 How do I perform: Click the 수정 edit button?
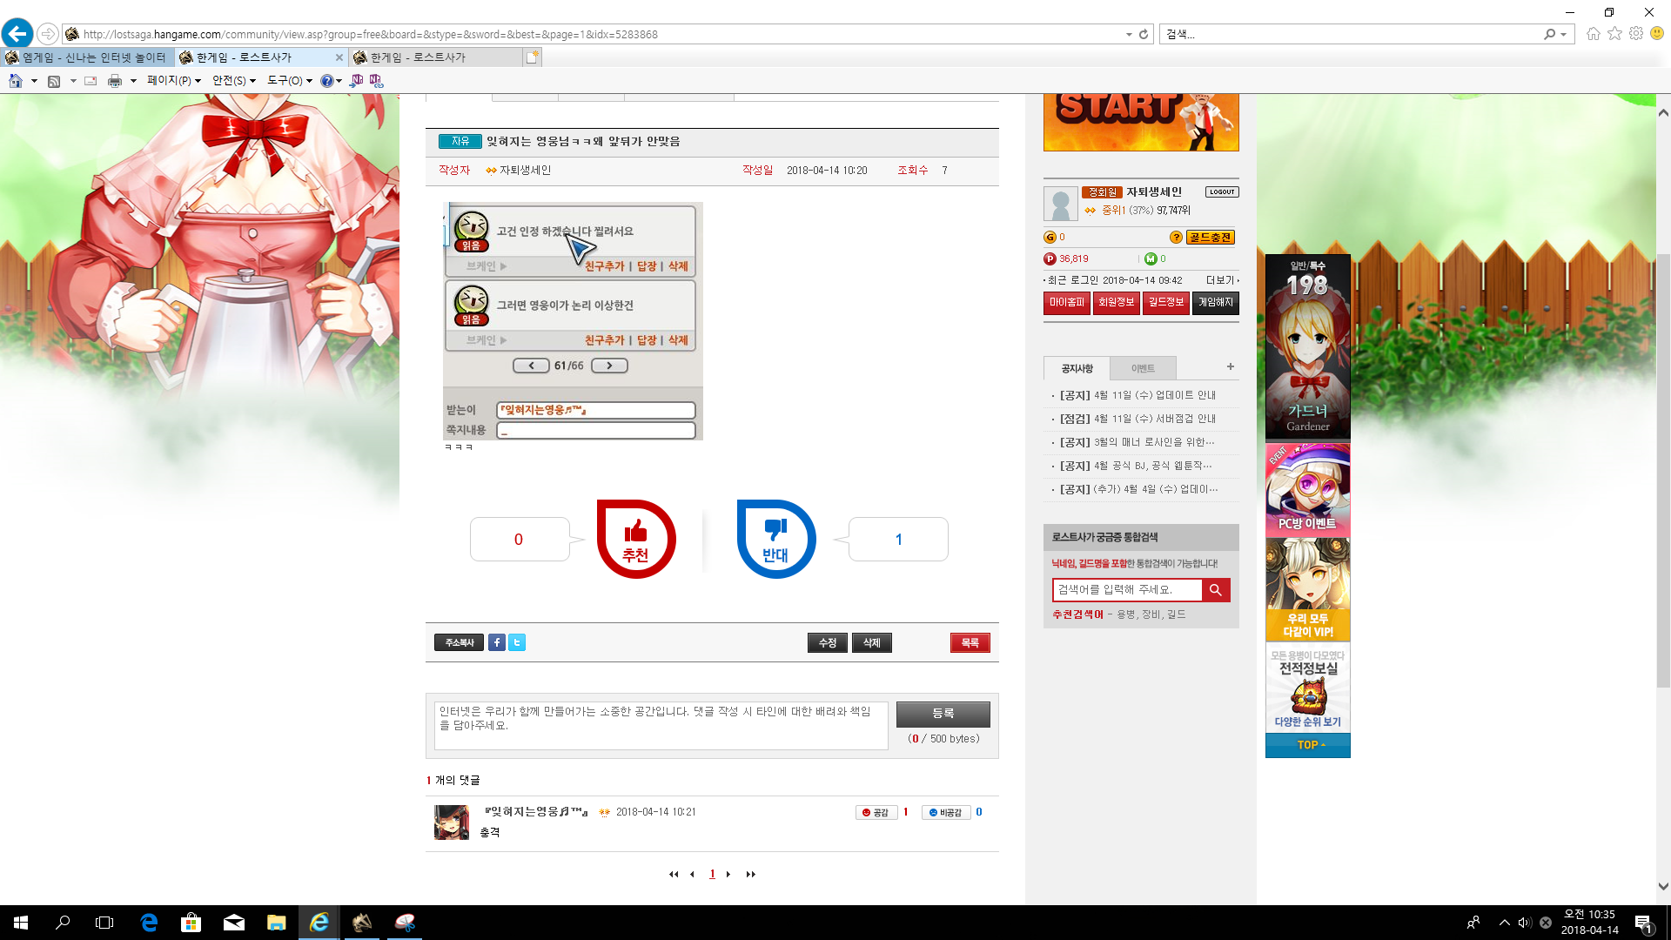(x=827, y=642)
